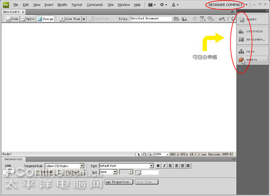Viewport: 270px width, 196px height.
Task: Click the Validate Markup icon
Action: (222, 19)
